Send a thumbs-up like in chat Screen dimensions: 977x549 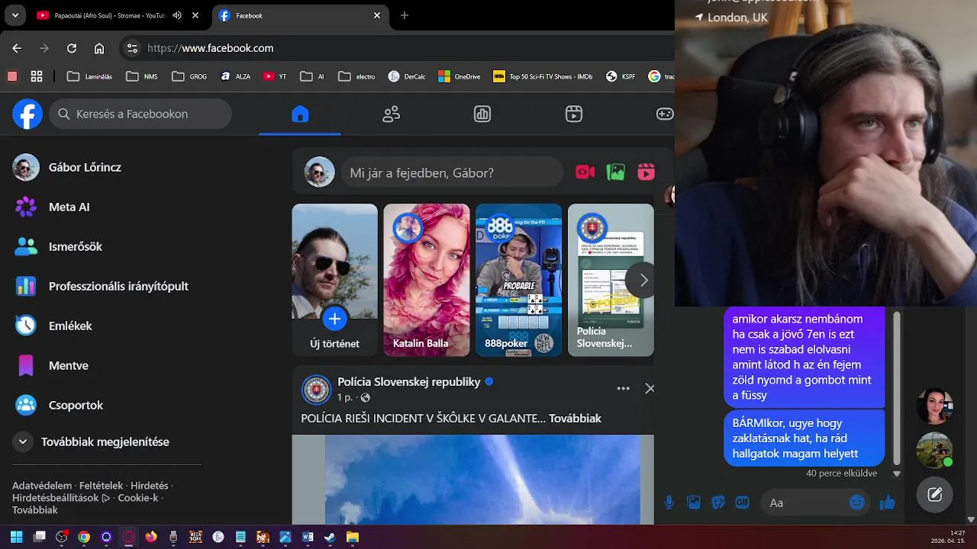click(887, 502)
